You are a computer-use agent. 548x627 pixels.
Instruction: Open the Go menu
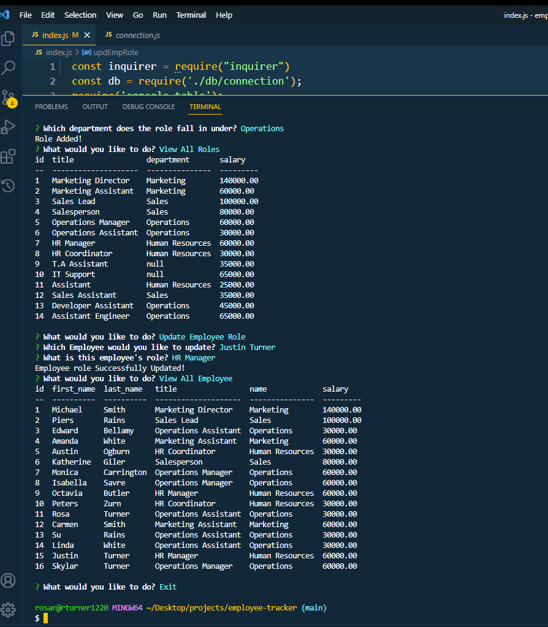[137, 15]
